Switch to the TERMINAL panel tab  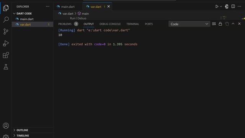point(133,24)
